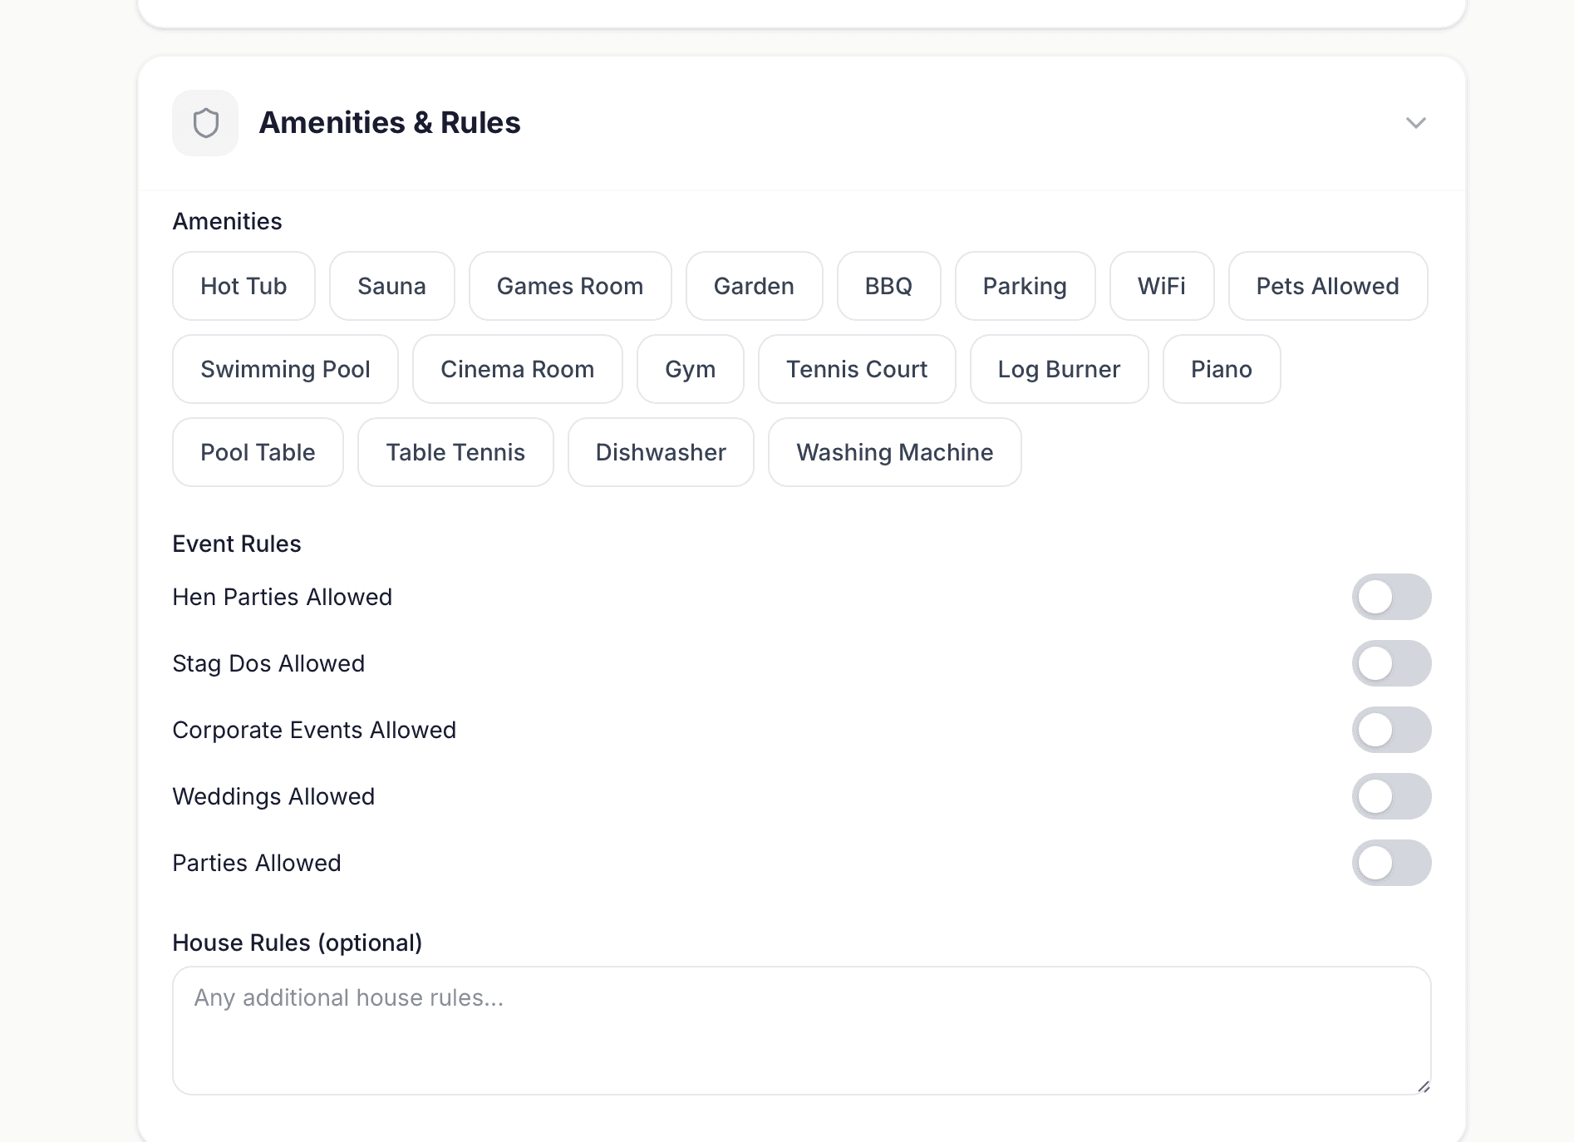Select Swimming Pool amenity
This screenshot has height=1142, width=1574.
pos(285,369)
